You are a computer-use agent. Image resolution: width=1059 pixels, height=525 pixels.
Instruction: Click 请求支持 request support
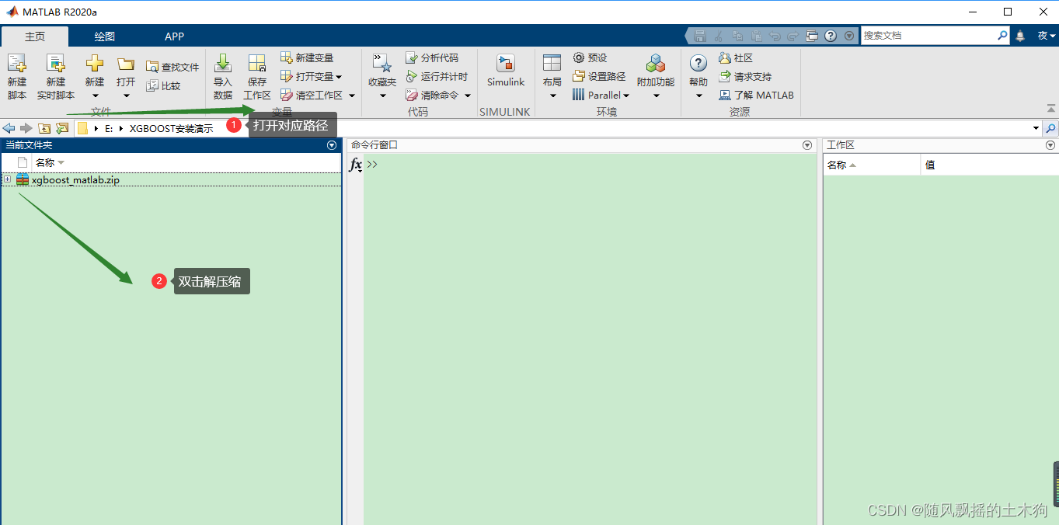745,76
